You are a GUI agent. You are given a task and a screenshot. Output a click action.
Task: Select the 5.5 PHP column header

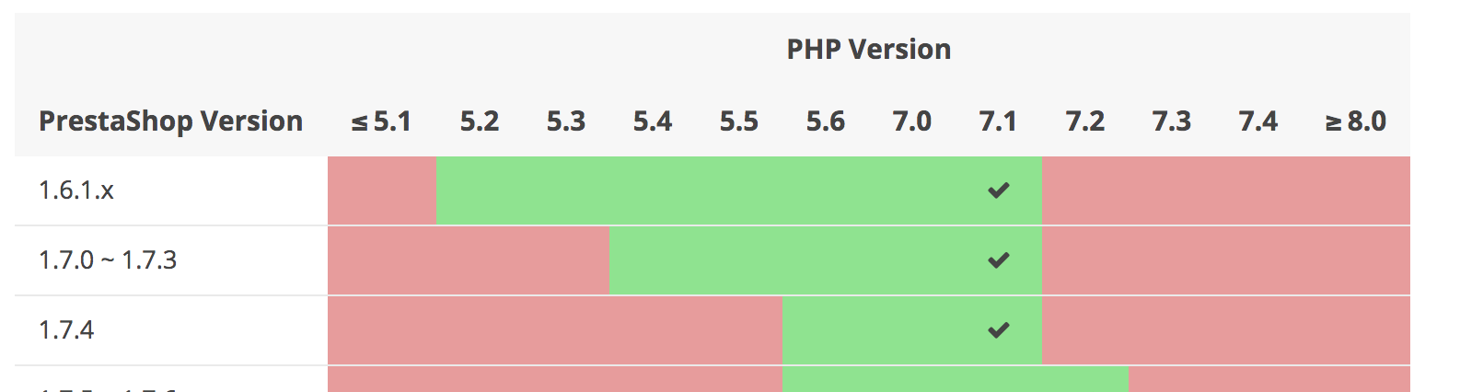739,121
